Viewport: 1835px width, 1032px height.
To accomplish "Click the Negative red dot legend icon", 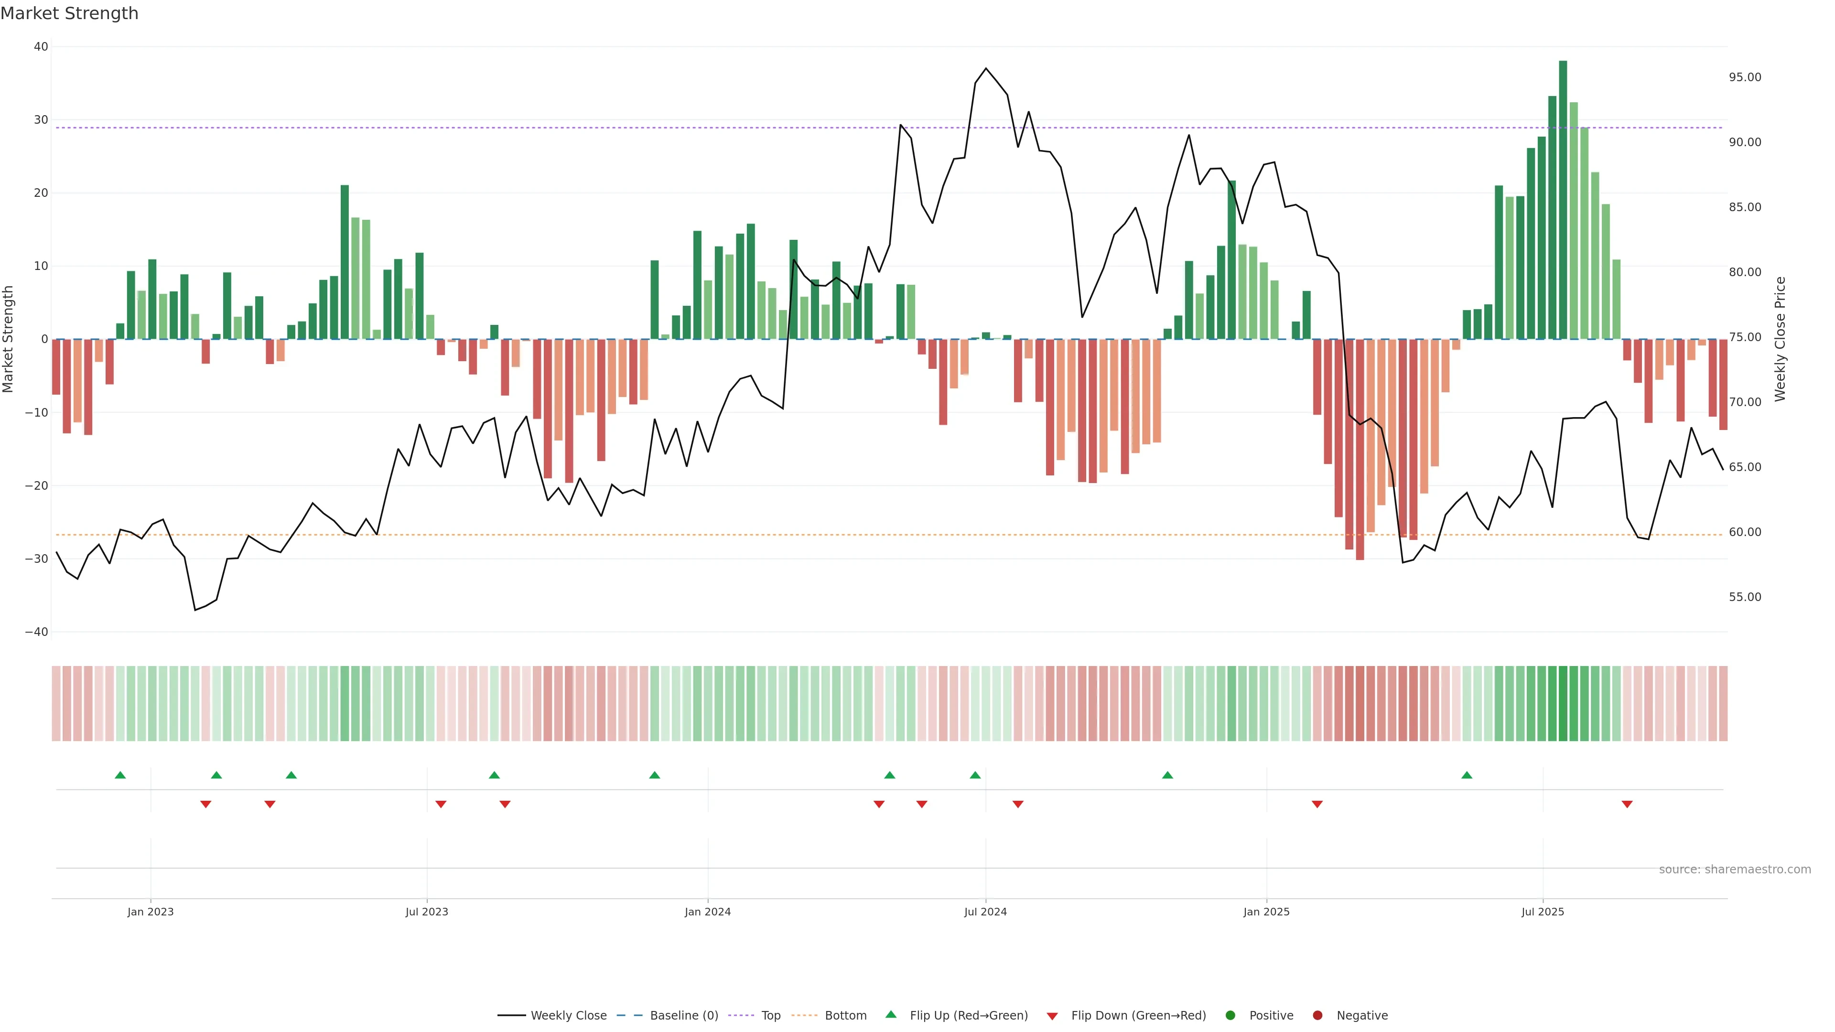I will click(x=1317, y=1016).
